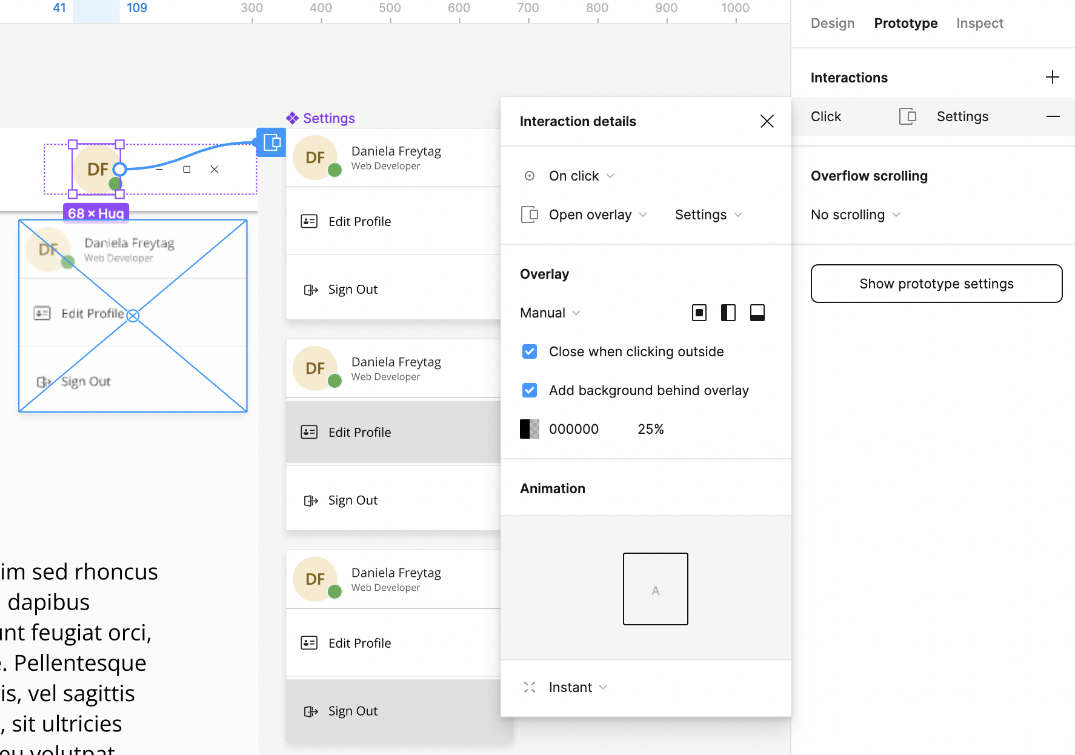1075x755 pixels.
Task: Click the Edit Profile icon in first Settings card
Action: (309, 221)
